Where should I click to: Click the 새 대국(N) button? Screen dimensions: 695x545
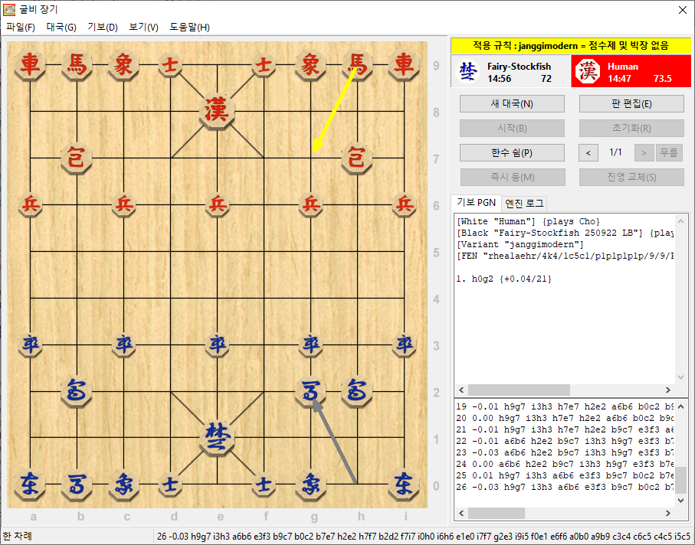512,104
